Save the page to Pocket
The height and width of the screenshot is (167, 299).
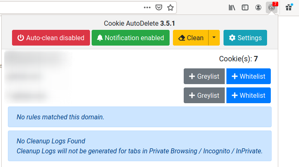click(159, 7)
